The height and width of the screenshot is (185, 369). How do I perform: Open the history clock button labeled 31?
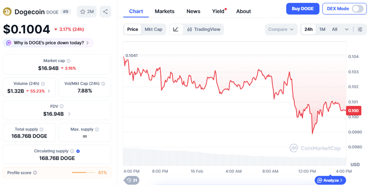(x=132, y=180)
